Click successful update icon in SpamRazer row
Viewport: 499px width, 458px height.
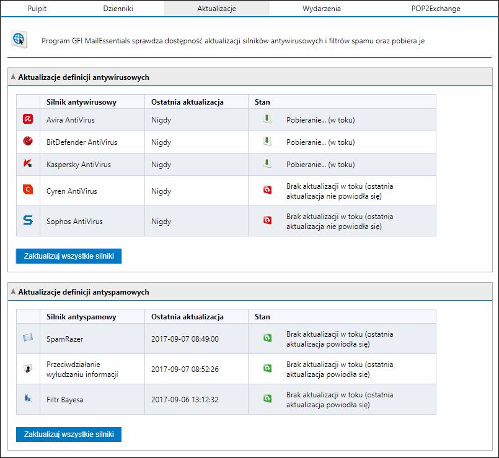pyautogui.click(x=267, y=337)
